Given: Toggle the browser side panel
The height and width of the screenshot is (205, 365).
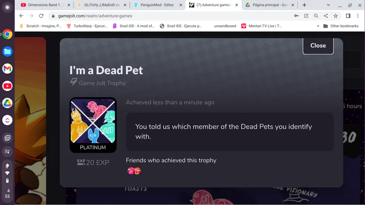Looking at the screenshot, I should (x=348, y=16).
